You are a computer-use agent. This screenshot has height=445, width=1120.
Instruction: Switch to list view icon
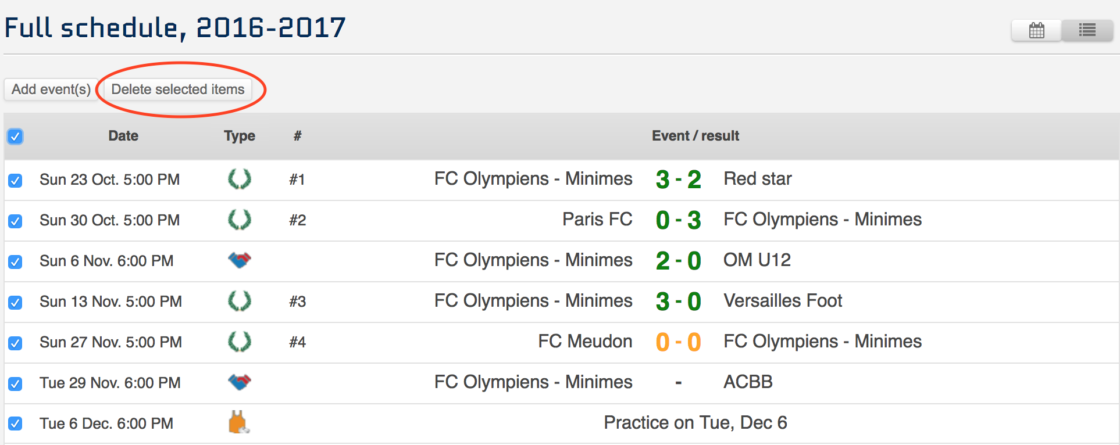pyautogui.click(x=1087, y=31)
